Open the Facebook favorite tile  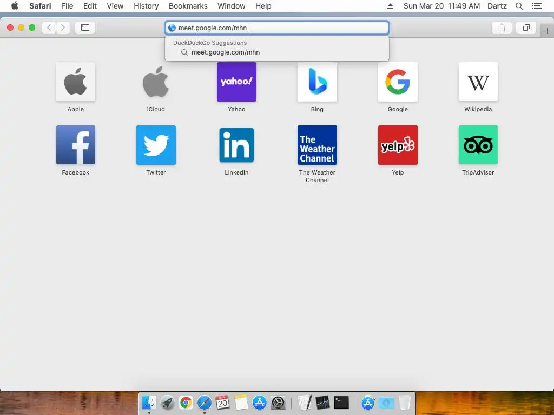76,145
